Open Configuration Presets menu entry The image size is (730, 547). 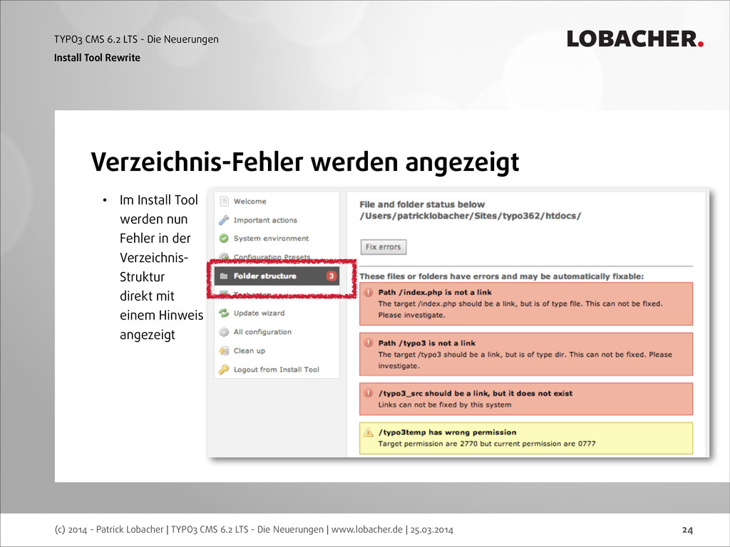[x=272, y=256]
